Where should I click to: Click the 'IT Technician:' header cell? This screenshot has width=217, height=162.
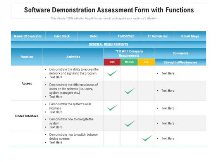158,36
